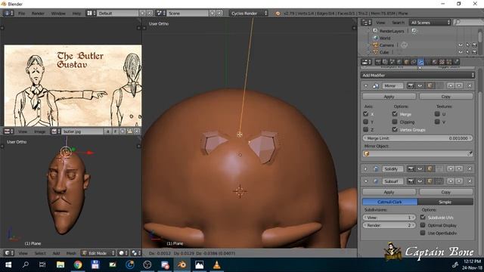484x272 pixels.
Task: Enable the Clipping checkbox
Action: [x=395, y=122]
